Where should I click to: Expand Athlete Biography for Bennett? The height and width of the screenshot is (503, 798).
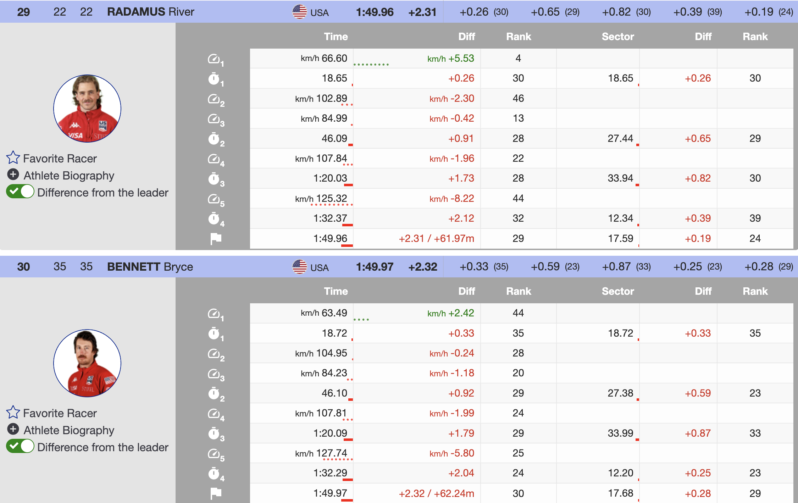pos(13,429)
